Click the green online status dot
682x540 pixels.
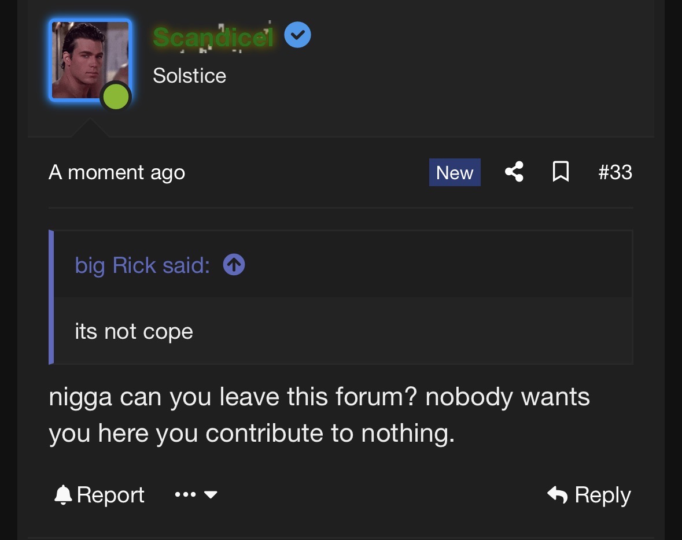[x=116, y=97]
